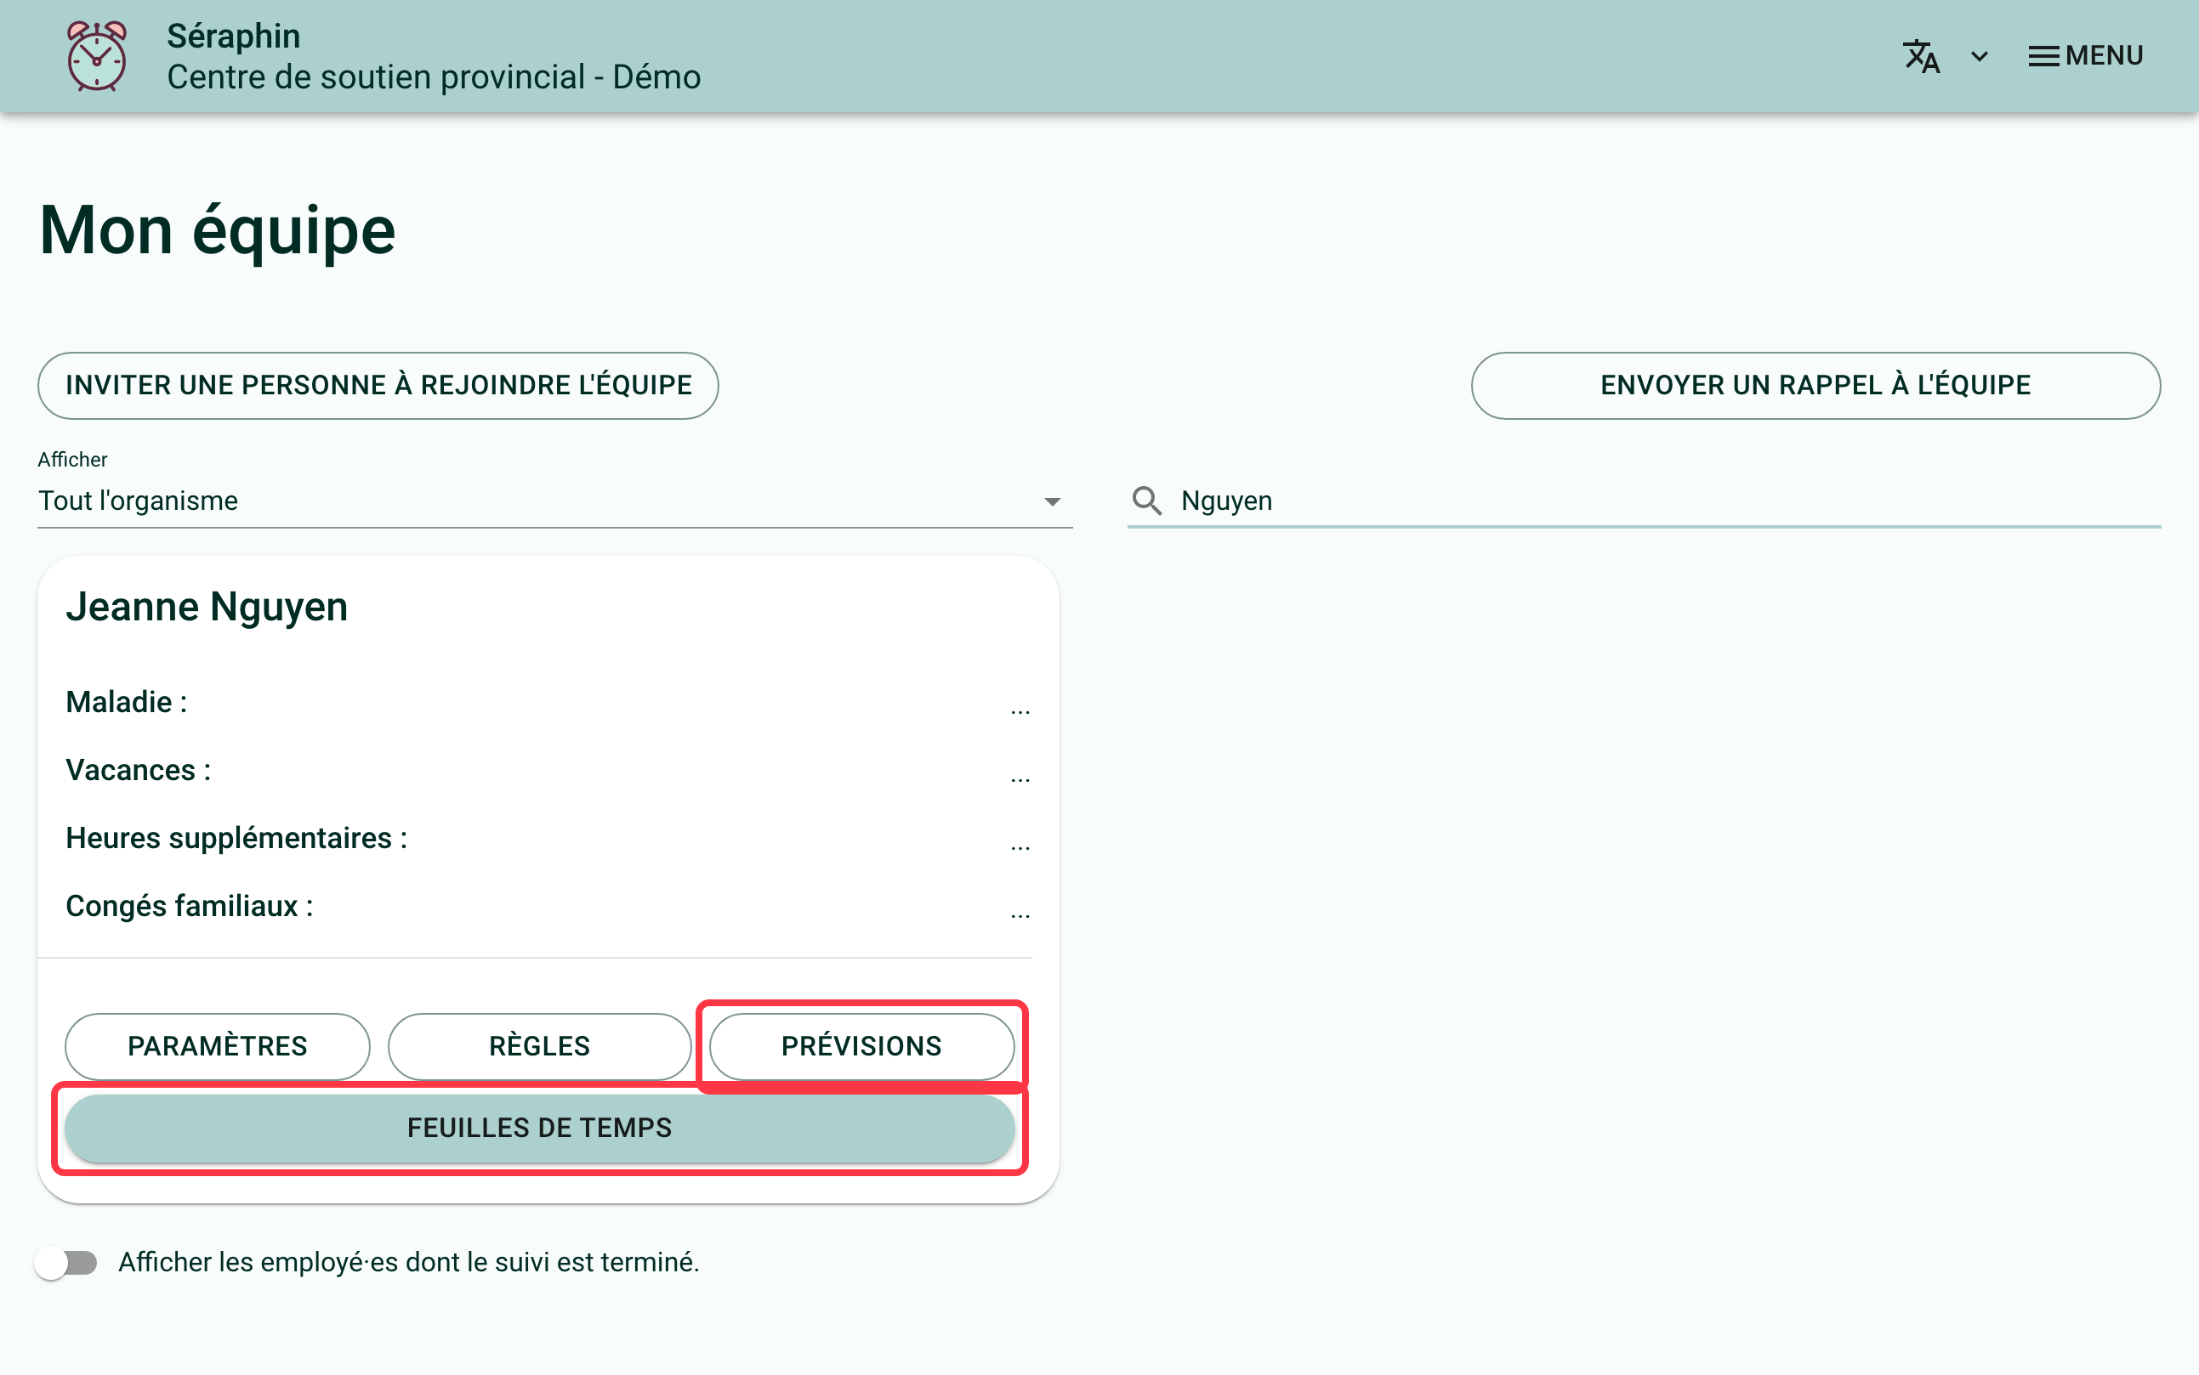Screen dimensions: 2199x1375
Task: Click the ellipsis value beside Congés familiaux
Action: (x=1020, y=916)
